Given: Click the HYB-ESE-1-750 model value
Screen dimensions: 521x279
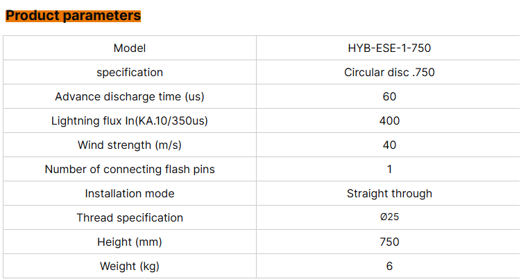Looking at the screenshot, I should 389,48.
